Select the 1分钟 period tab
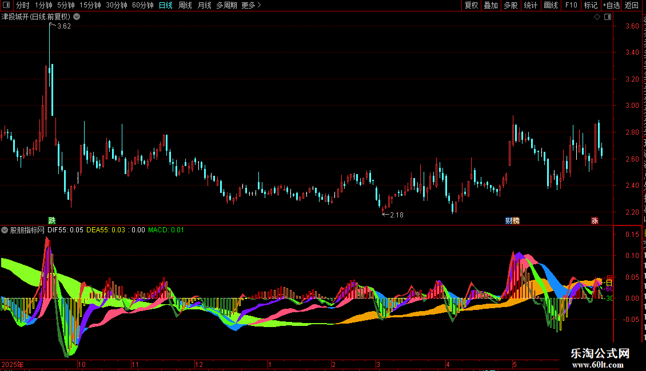 pos(43,5)
